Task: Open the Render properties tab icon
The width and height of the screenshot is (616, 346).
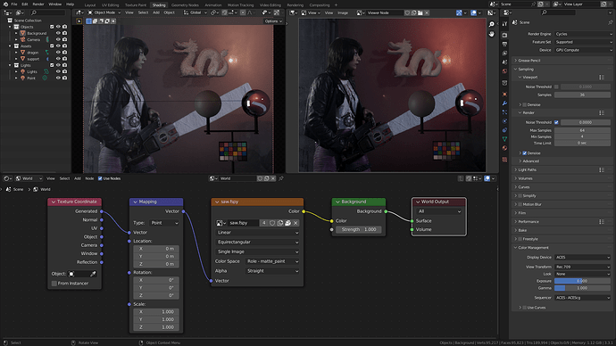Action: coord(504,35)
